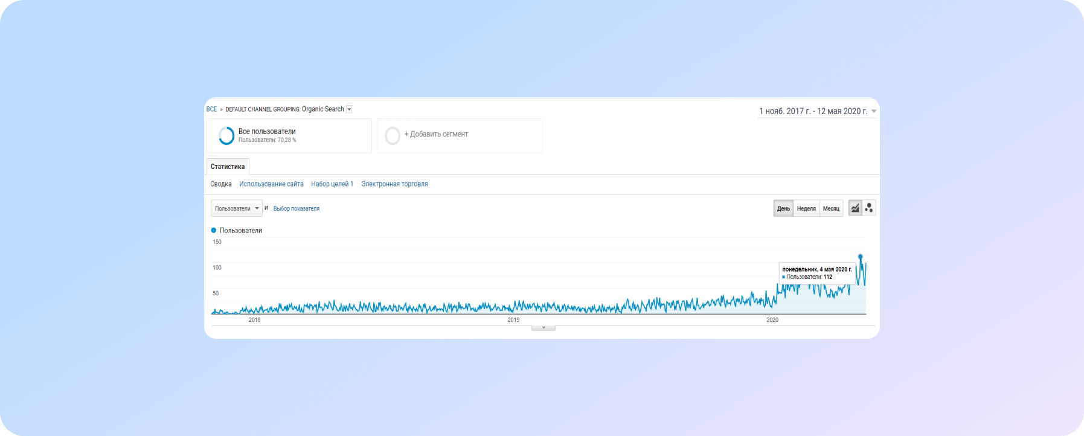
Task: Select the Месяц interval toggle
Action: click(x=831, y=208)
